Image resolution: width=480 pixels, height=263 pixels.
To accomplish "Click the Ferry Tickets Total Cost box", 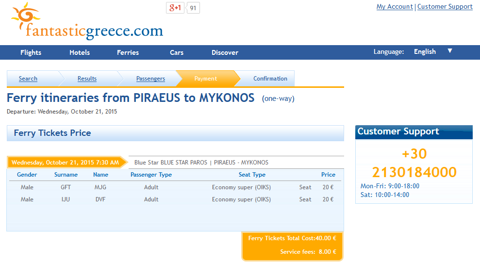I will pos(292,246).
